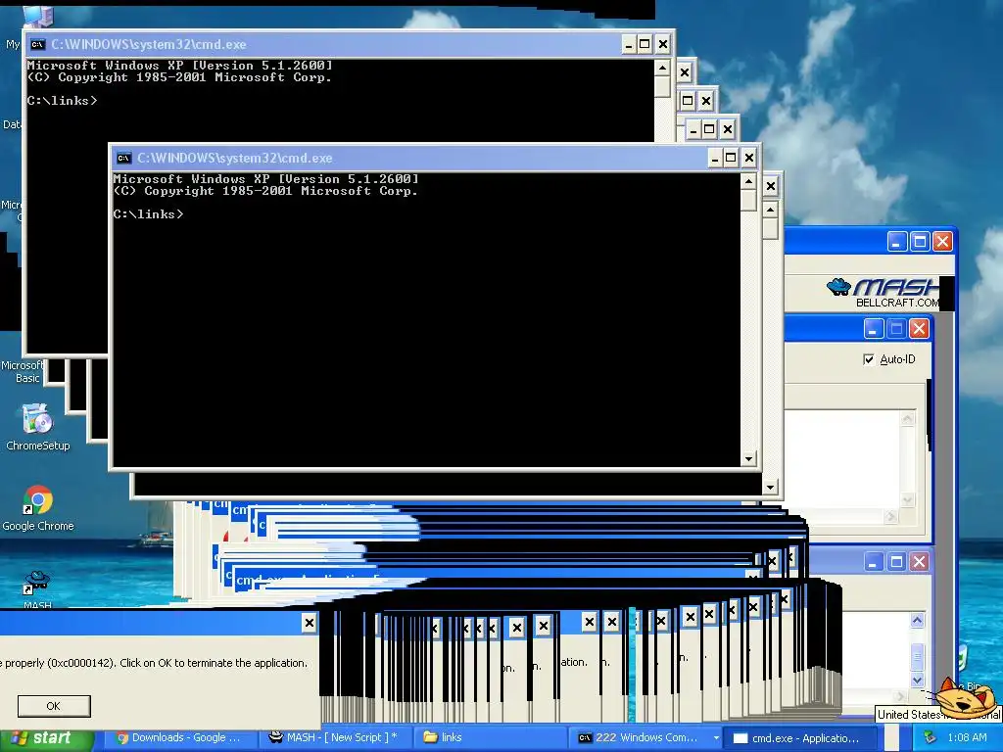This screenshot has height=752, width=1003.
Task: Click the orange cat mascot icon
Action: [965, 698]
